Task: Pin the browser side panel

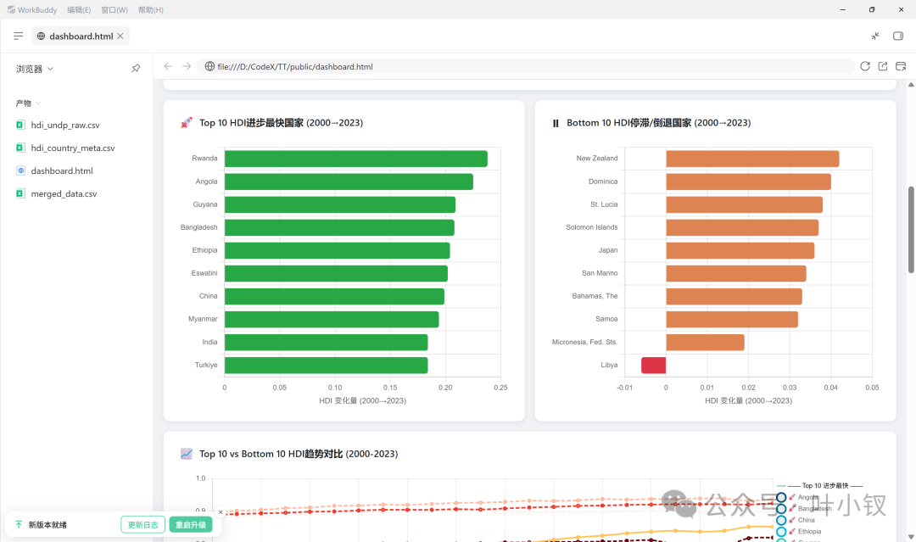Action: point(136,69)
